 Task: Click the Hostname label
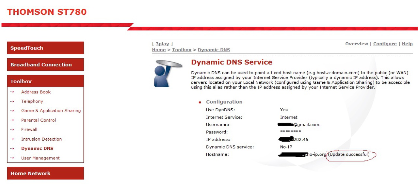point(217,154)
